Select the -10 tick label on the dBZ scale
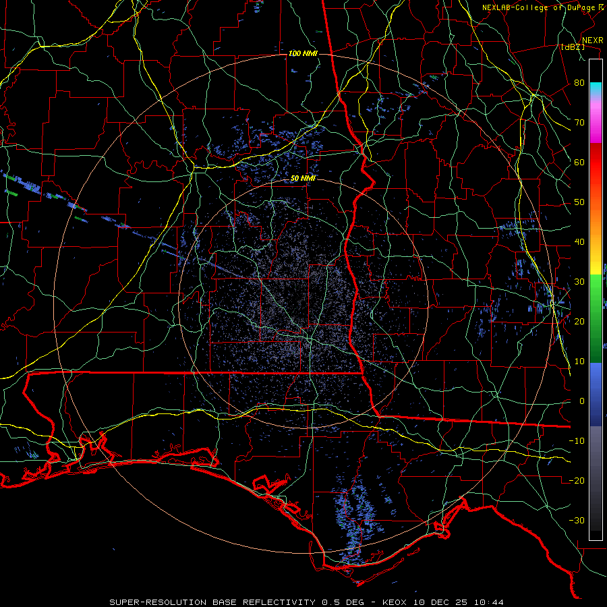This screenshot has width=607, height=607. point(577,441)
